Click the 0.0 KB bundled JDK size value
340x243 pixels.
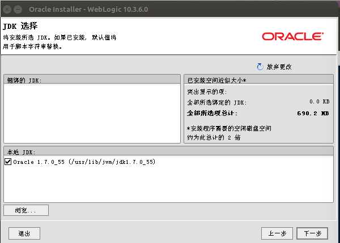[320, 102]
